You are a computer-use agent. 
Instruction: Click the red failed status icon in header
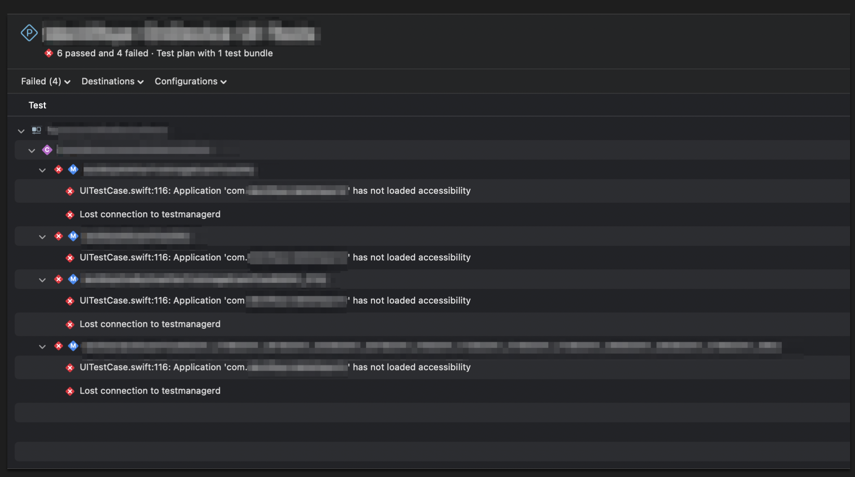point(49,53)
